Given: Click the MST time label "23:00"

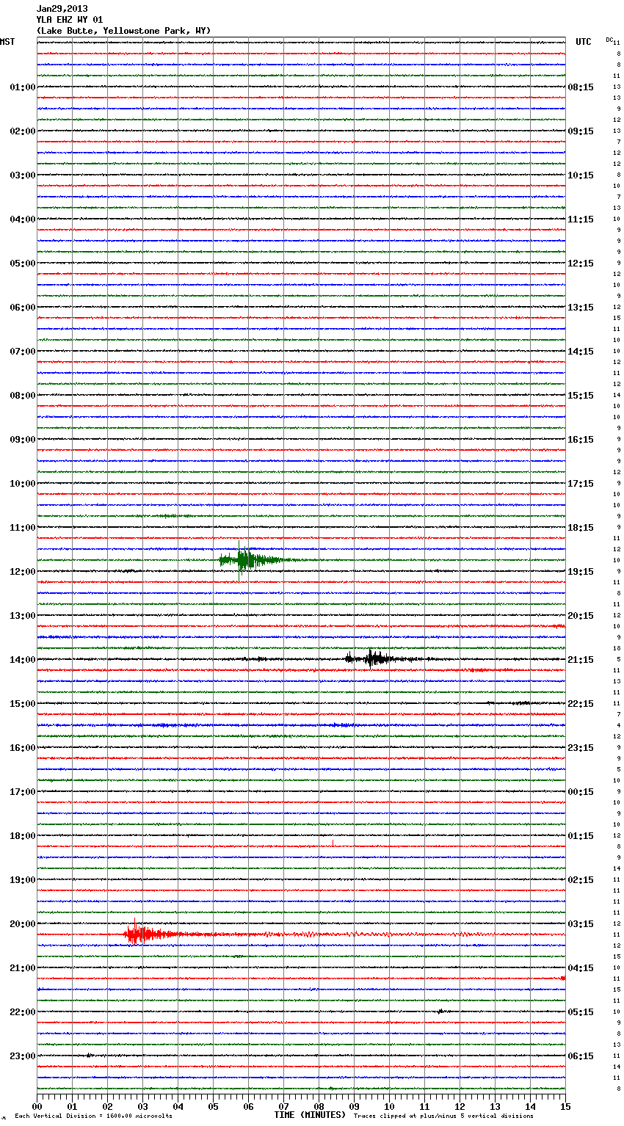Looking at the screenshot, I should coord(23,1056).
